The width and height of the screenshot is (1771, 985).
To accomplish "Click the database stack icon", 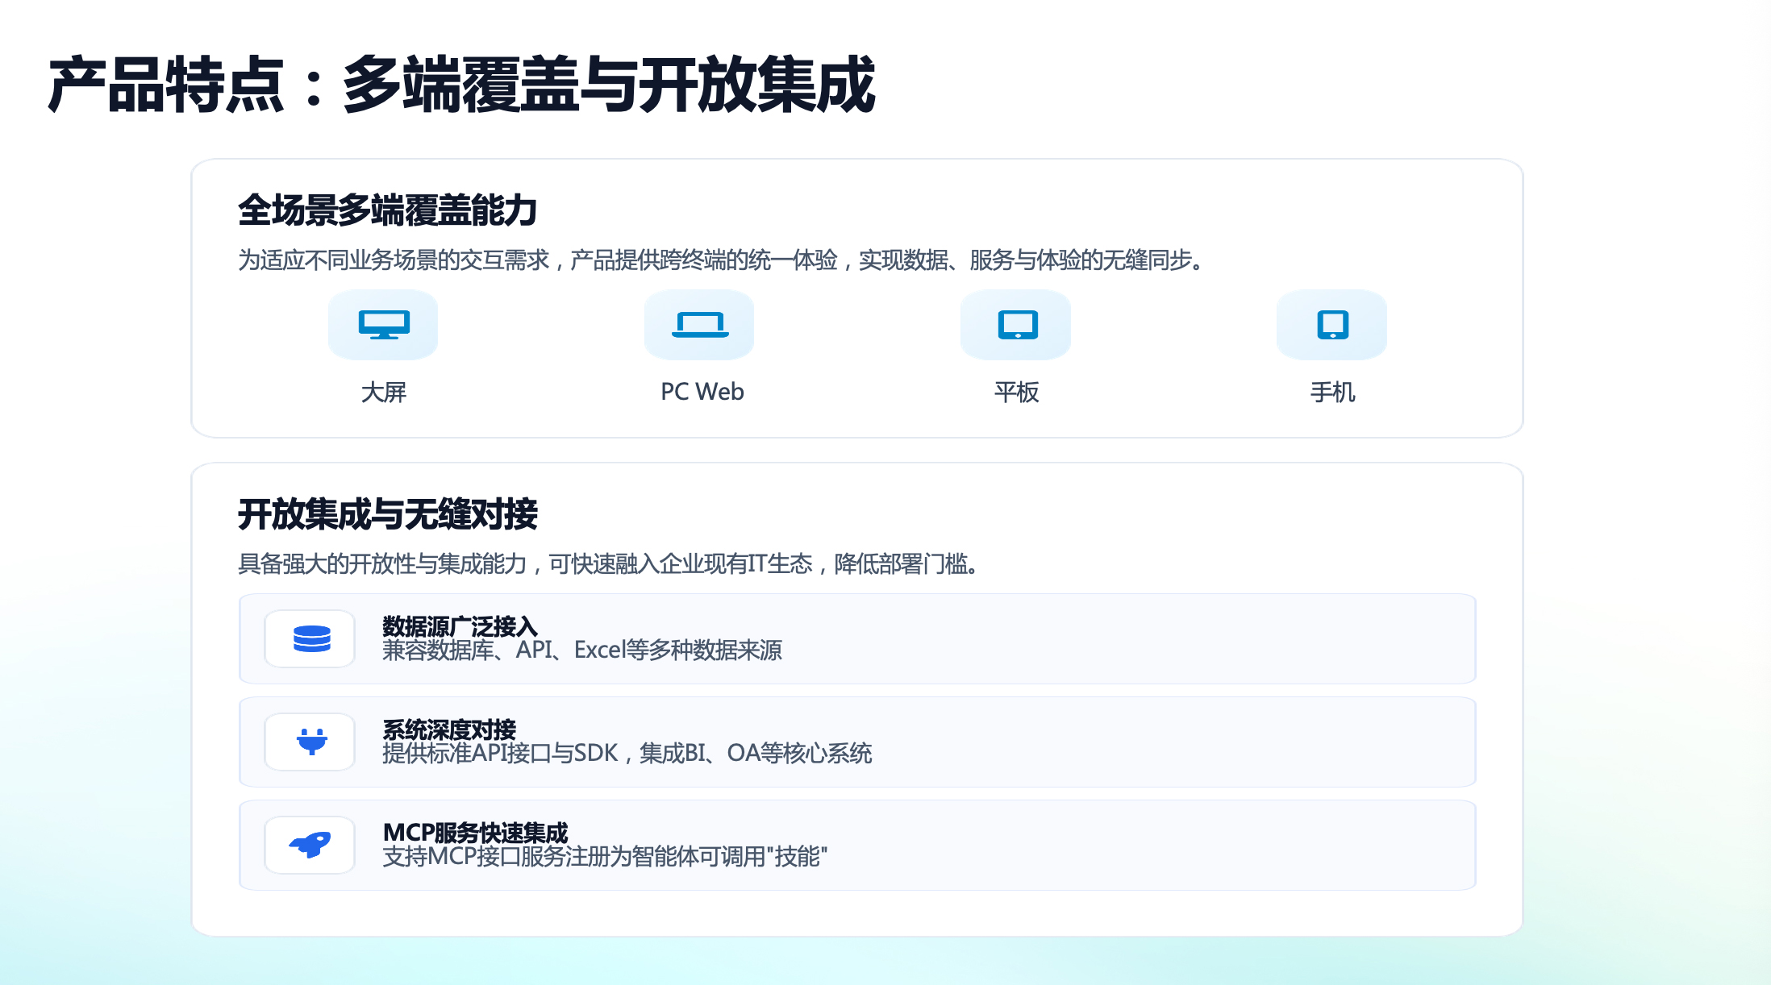I will click(x=311, y=638).
